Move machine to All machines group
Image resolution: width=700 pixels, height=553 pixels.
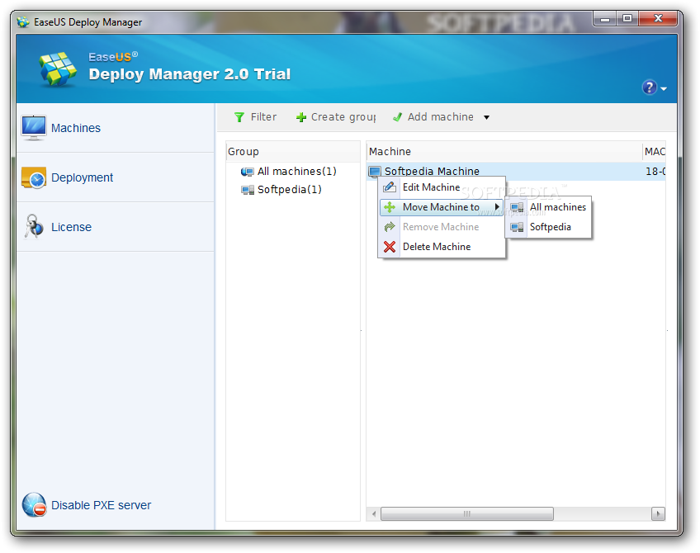(x=548, y=207)
